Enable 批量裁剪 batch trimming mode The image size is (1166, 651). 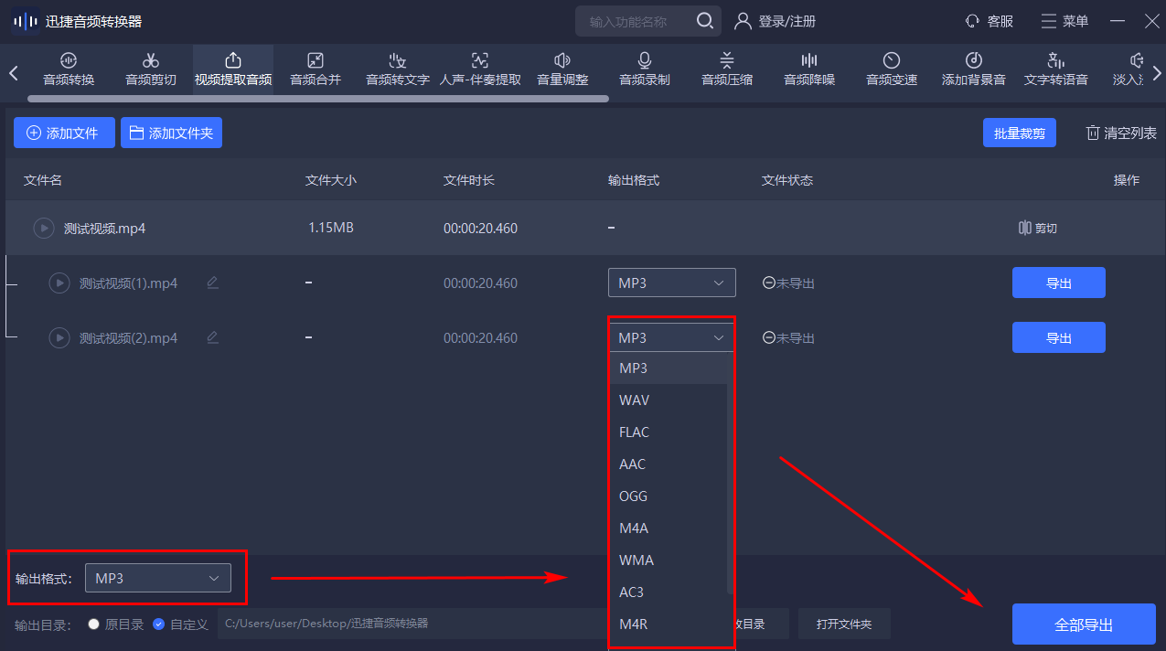(1019, 133)
